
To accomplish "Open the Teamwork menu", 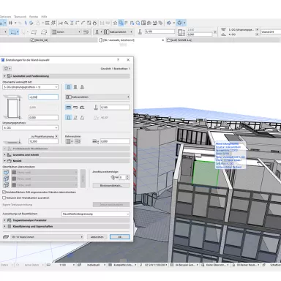I will (x=20, y=17).
